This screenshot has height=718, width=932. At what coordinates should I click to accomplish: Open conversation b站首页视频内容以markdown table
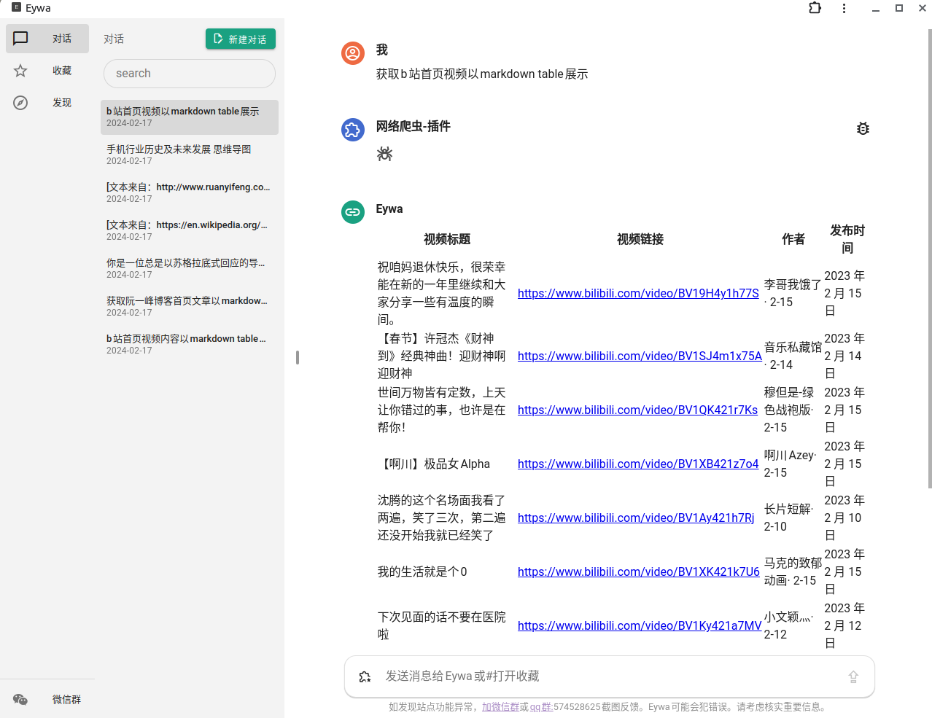[x=190, y=344]
